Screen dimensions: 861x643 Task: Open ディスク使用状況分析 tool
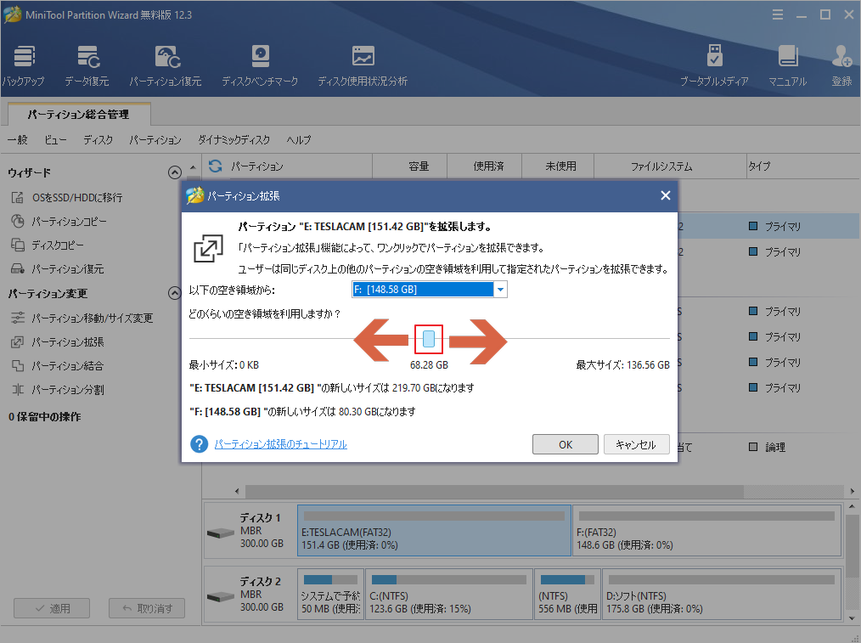tap(363, 66)
